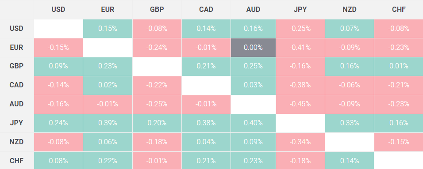This screenshot has height=169, width=423.
Task: Select CAD row GBP cell -0.22%
Action: 157,85
